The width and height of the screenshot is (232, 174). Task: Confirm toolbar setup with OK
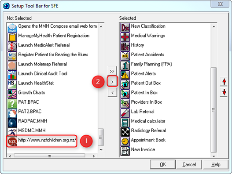tap(163, 164)
